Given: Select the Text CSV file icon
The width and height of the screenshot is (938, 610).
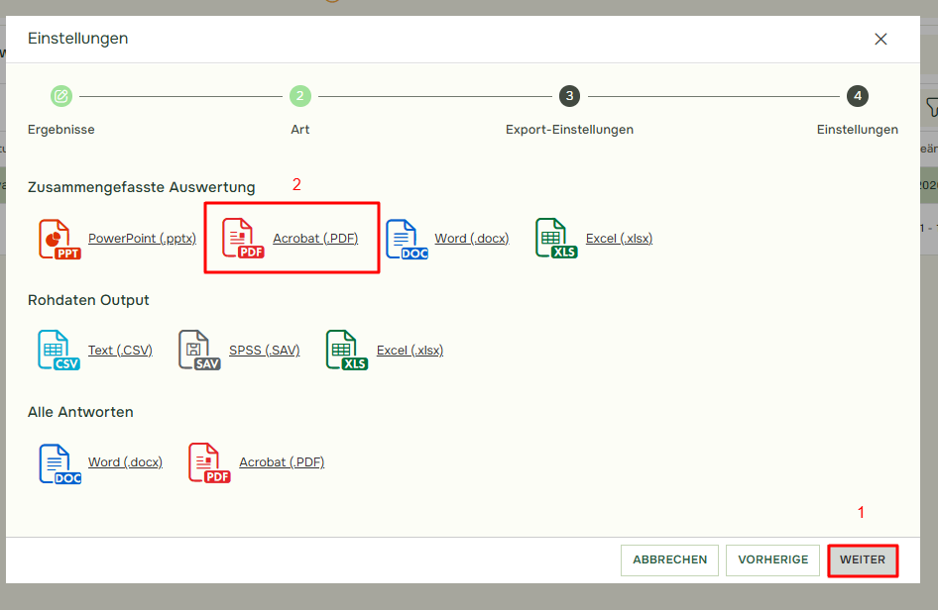Looking at the screenshot, I should coord(59,351).
